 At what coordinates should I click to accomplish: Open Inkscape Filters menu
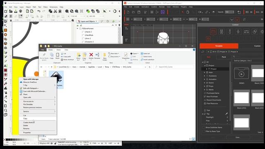click(46, 7)
